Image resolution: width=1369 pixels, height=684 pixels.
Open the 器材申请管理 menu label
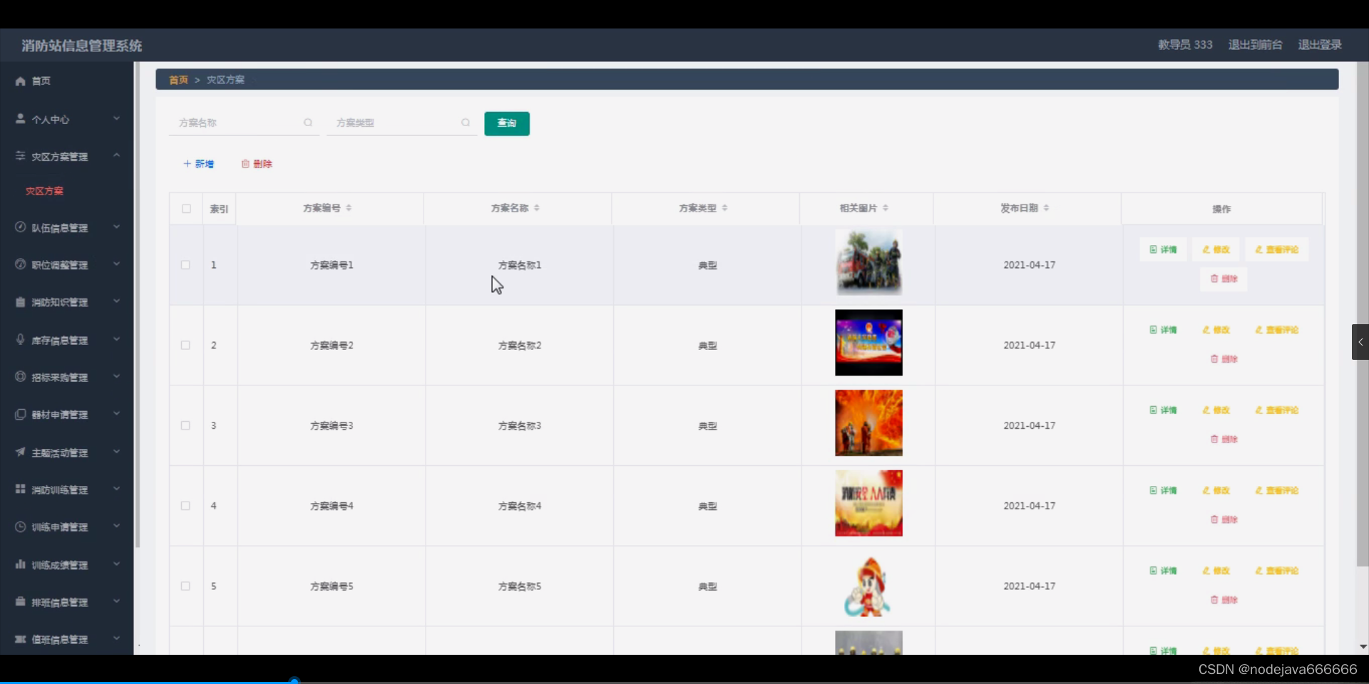pyautogui.click(x=60, y=415)
